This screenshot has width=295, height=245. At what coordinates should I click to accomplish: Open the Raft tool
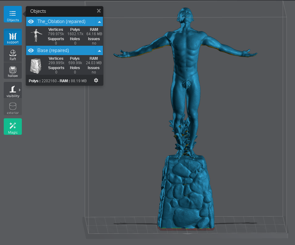[x=12, y=54]
